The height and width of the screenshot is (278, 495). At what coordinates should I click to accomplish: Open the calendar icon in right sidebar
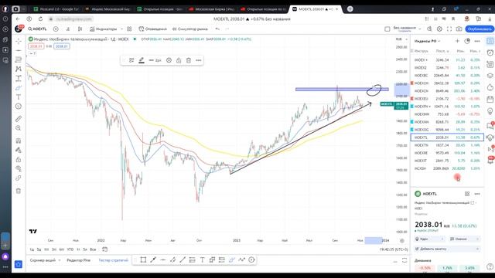(x=490, y=100)
